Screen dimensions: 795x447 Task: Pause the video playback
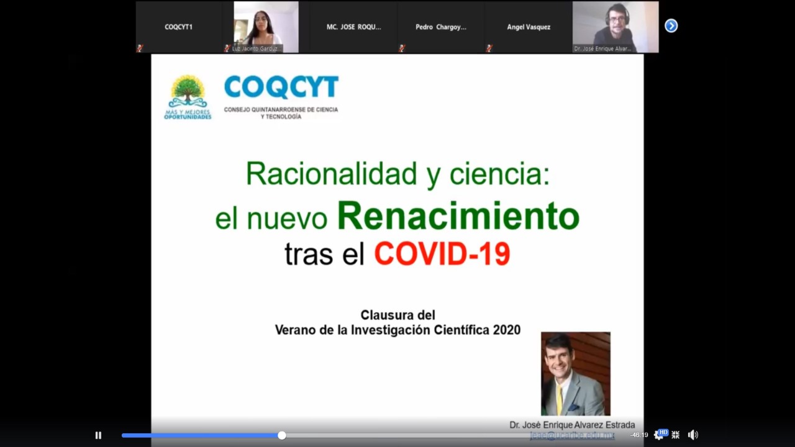pos(98,435)
